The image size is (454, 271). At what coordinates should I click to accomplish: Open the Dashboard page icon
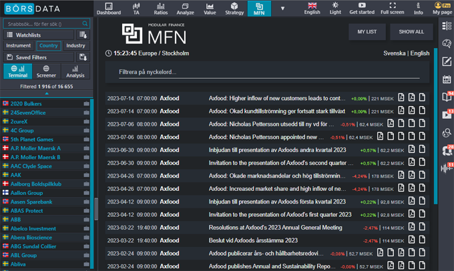[109, 9]
